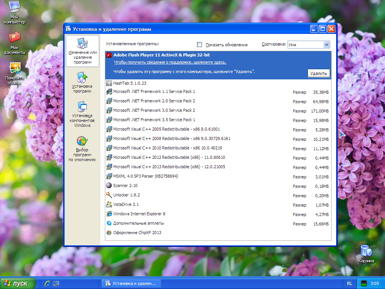Viewport: 385px width, 289px height.
Task: Click the green tray icon by the clock
Action: pyautogui.click(x=364, y=283)
